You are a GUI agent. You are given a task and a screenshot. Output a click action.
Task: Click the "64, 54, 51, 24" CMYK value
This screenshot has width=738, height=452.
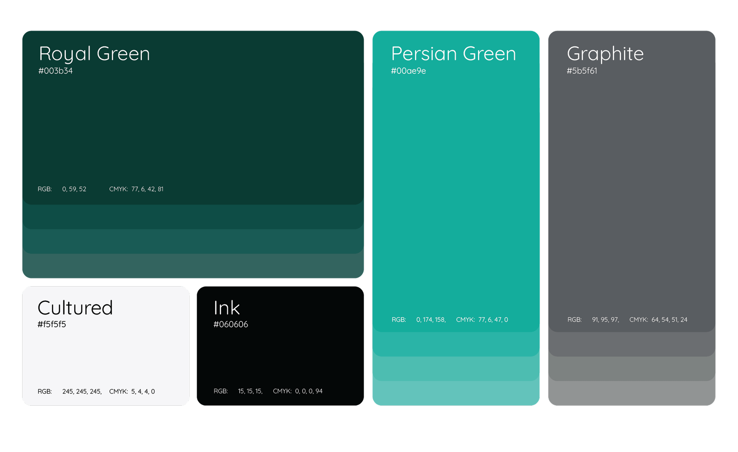click(669, 320)
